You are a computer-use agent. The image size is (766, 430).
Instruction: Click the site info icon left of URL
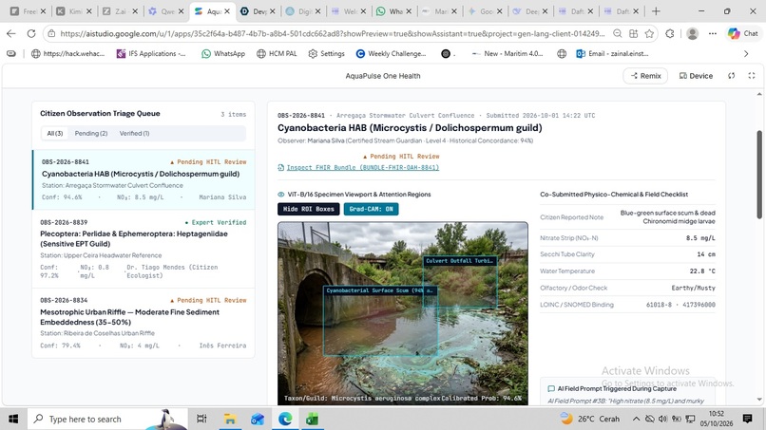pos(51,33)
